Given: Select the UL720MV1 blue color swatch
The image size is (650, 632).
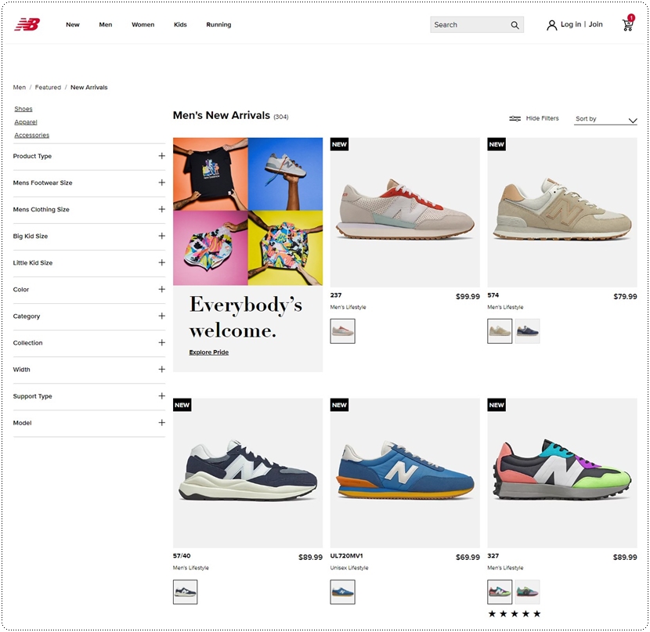Looking at the screenshot, I should tap(342, 592).
